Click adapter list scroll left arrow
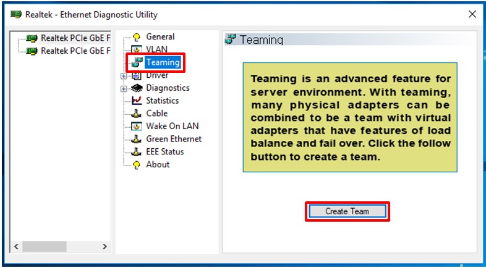 (17, 246)
